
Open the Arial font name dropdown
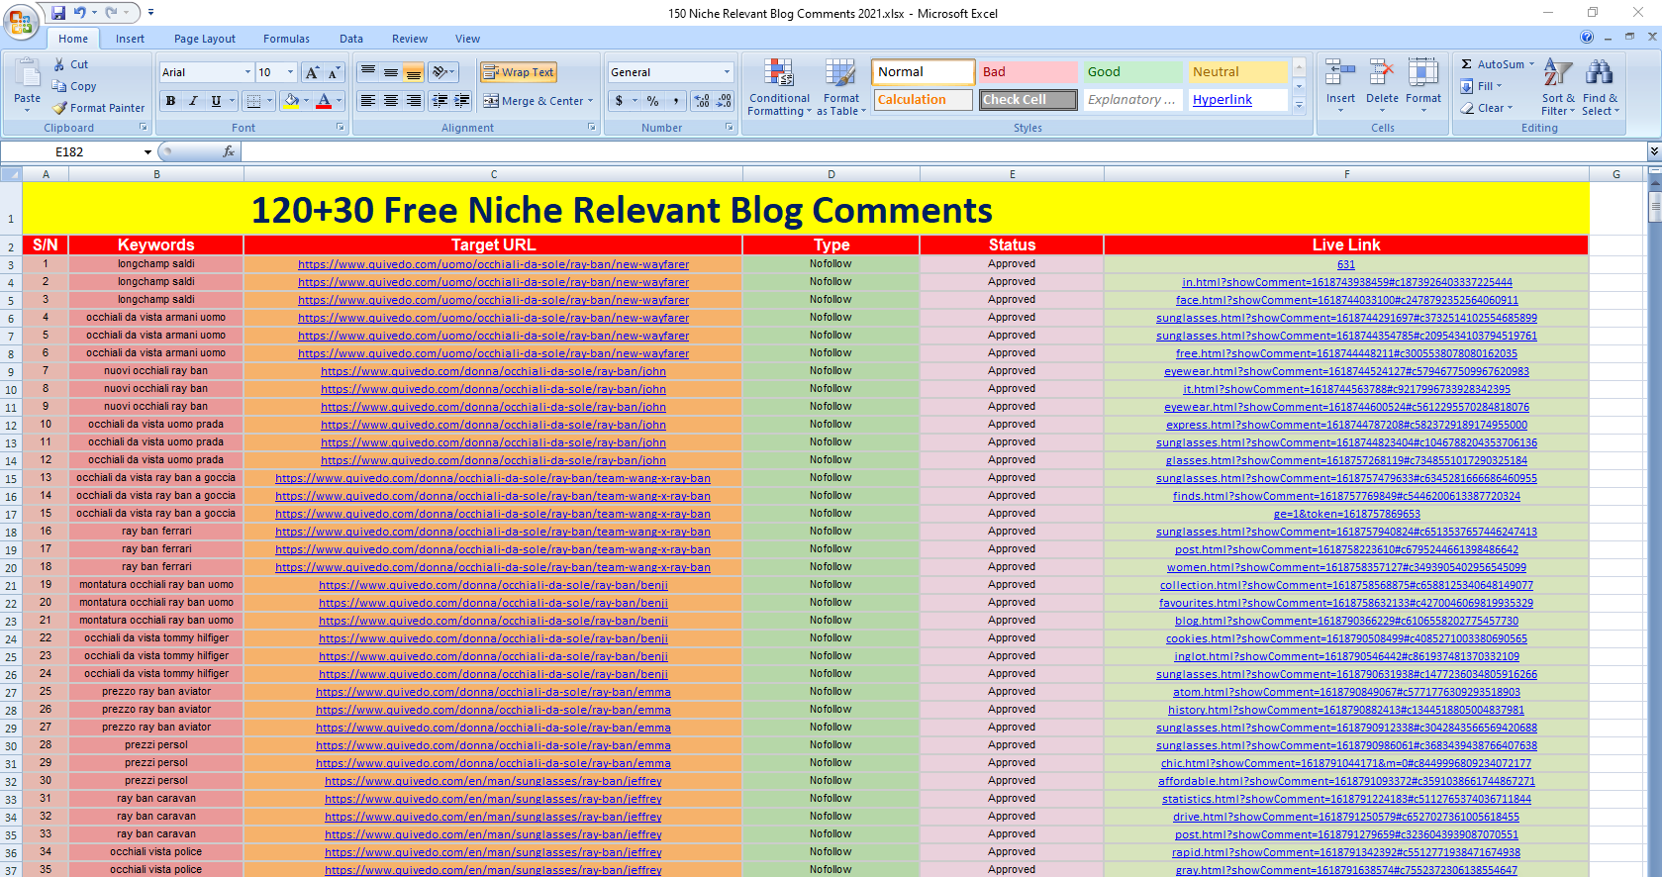(x=247, y=72)
